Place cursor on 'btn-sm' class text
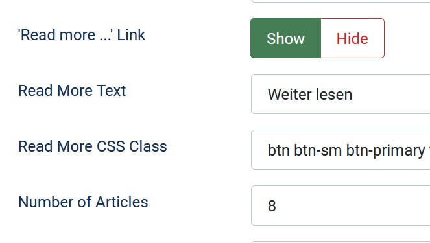Screen dimensions: 430x243 318,150
